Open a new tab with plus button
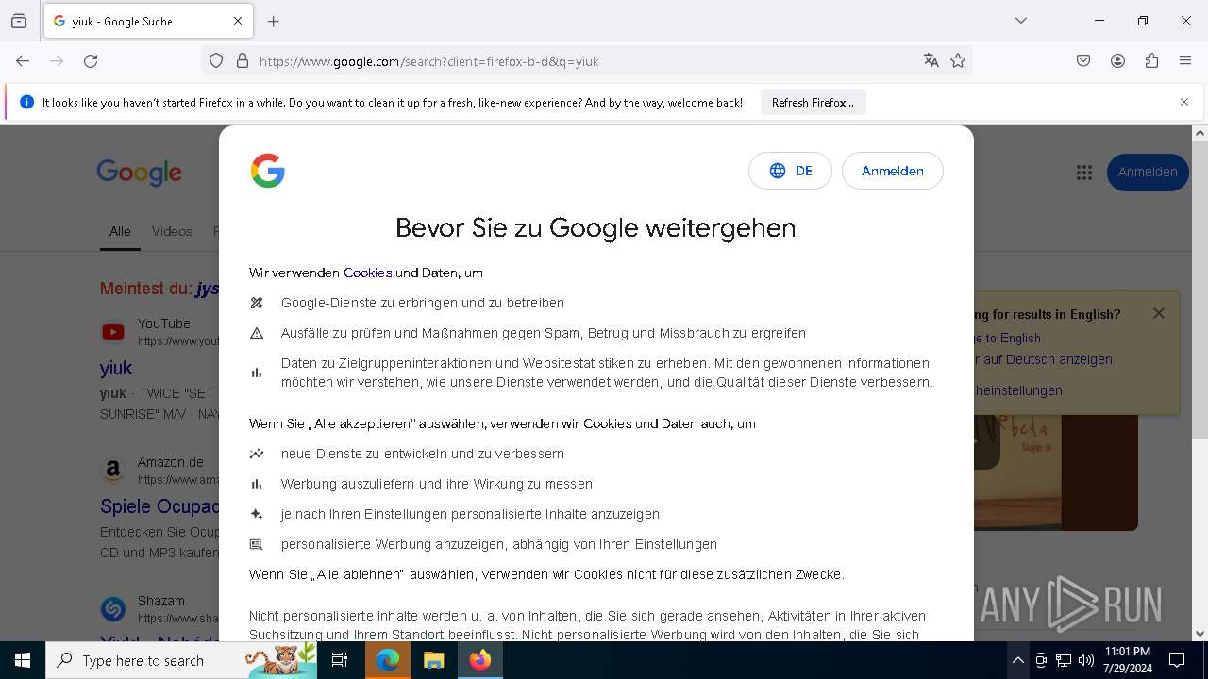Screen dimensions: 1208x679 (274, 21)
